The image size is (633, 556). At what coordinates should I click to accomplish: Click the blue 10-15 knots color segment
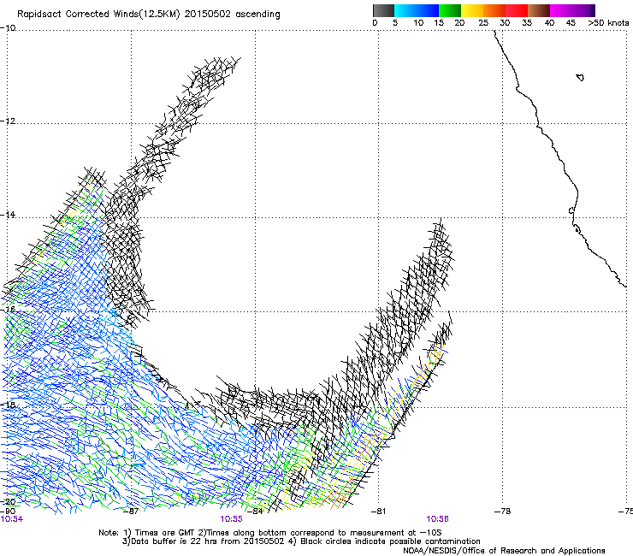coord(428,10)
